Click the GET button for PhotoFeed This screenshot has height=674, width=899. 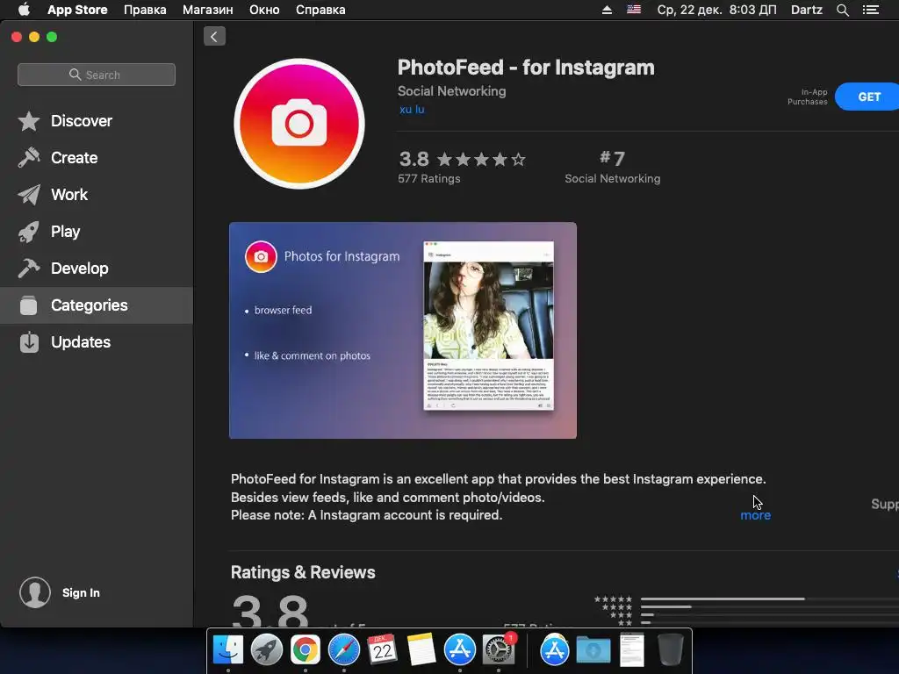click(x=867, y=97)
